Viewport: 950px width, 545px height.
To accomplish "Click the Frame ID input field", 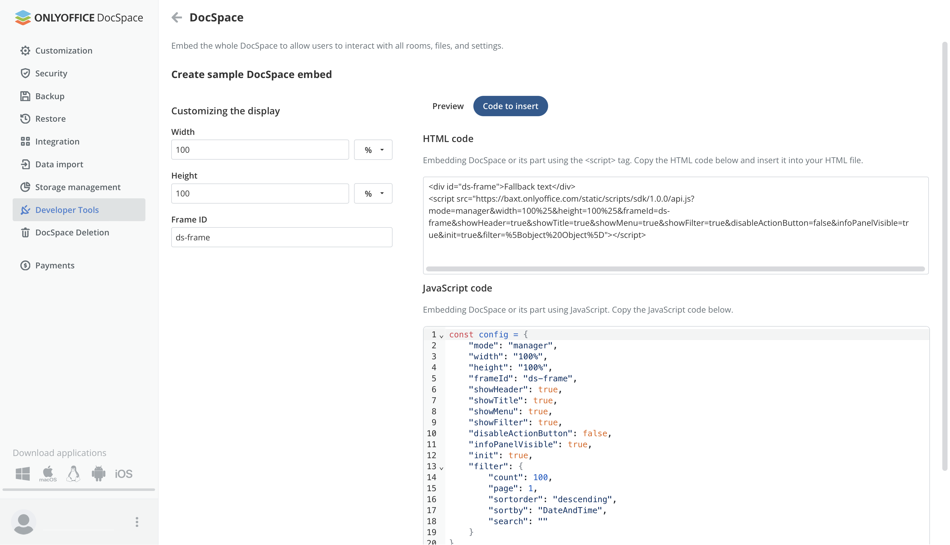I will pos(281,237).
